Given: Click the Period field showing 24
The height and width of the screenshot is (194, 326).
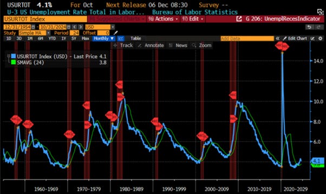Looking at the screenshot, I should click(74, 33).
